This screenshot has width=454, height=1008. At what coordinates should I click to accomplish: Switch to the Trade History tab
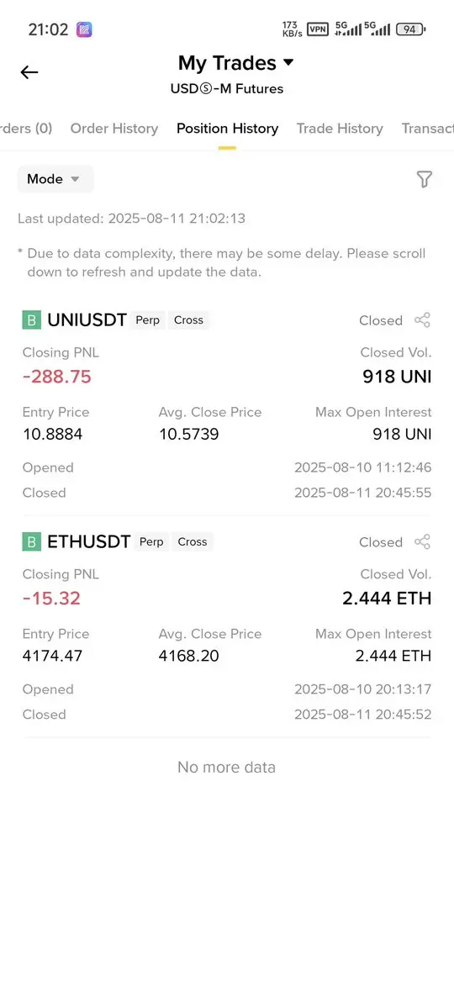tap(340, 129)
